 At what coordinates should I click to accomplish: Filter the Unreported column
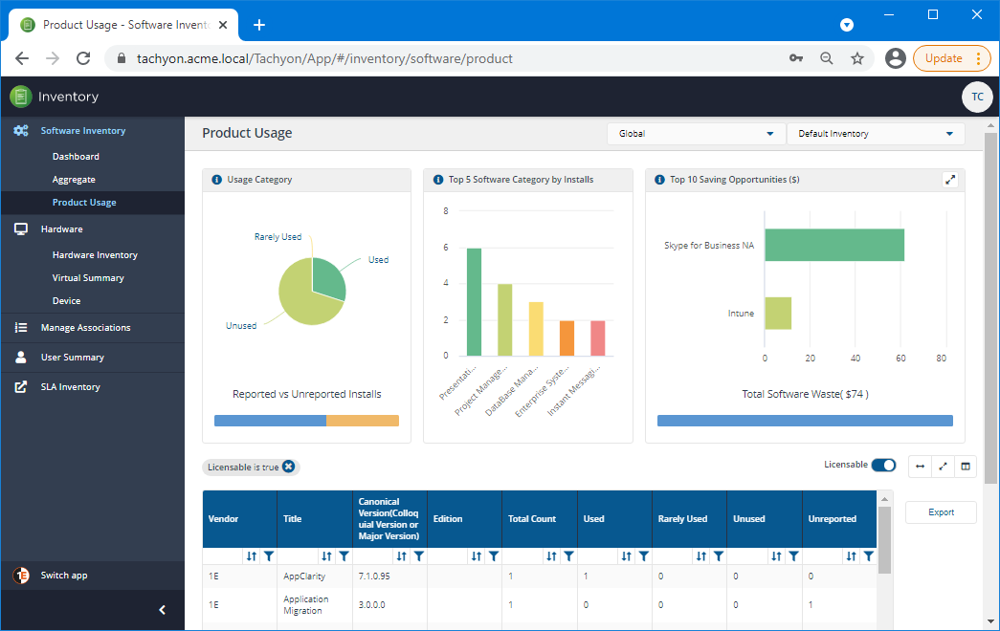[868, 556]
